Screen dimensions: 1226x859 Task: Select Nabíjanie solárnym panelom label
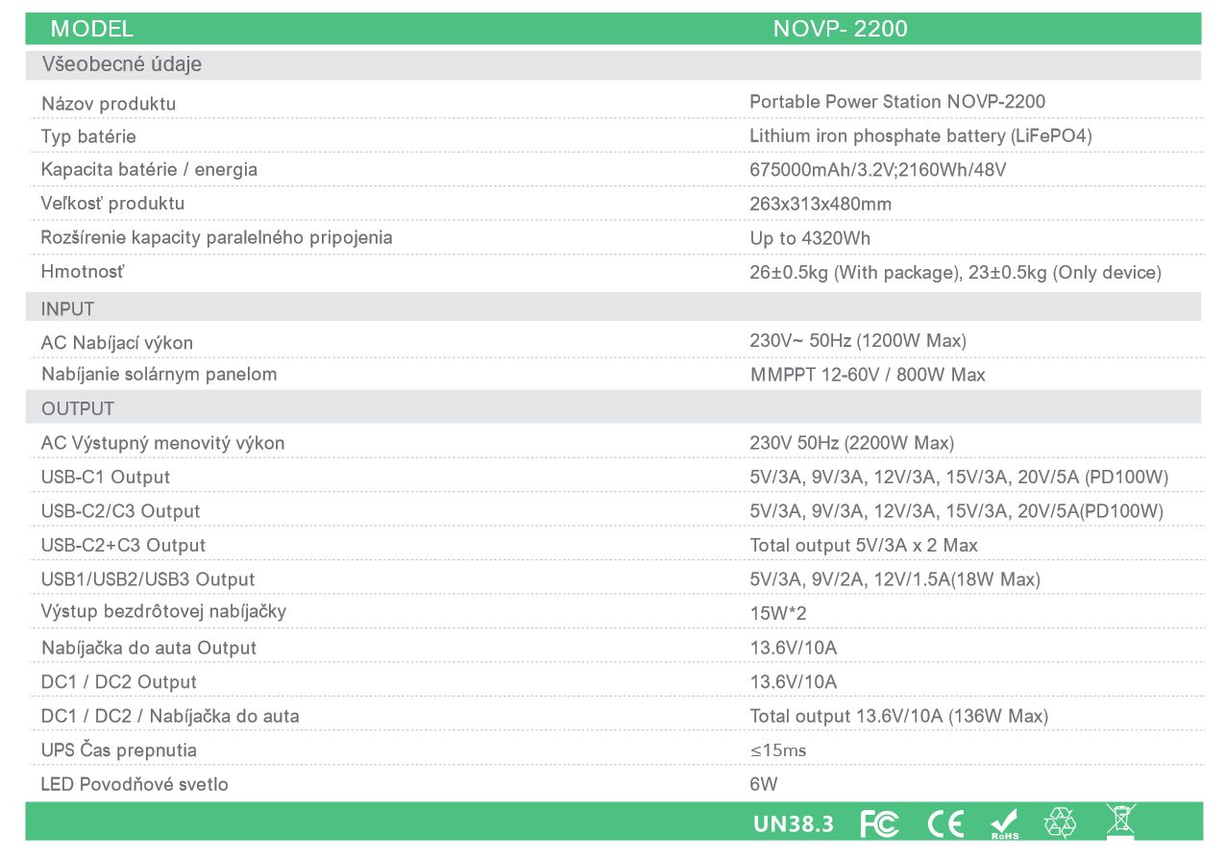[x=159, y=375]
